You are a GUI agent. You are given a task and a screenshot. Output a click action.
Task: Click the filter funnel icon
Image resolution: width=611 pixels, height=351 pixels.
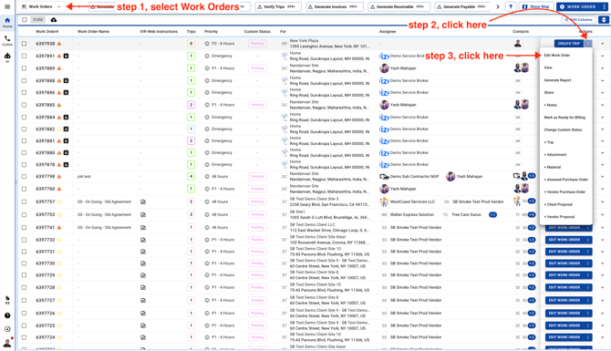pos(511,6)
